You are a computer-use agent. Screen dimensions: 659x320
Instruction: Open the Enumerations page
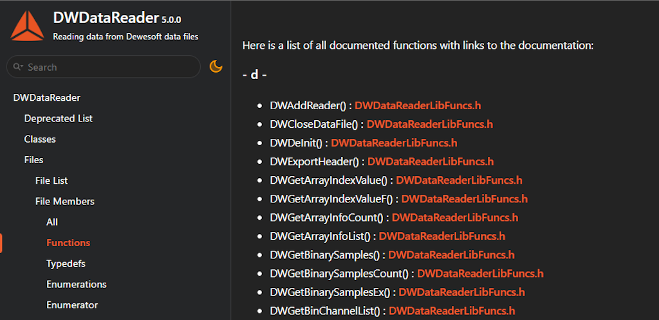(77, 285)
